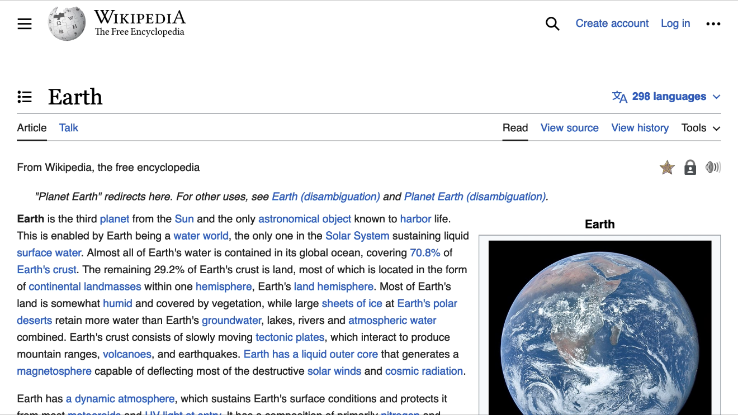738x415 pixels.
Task: Follow the magnetosphere link
Action: (54, 371)
